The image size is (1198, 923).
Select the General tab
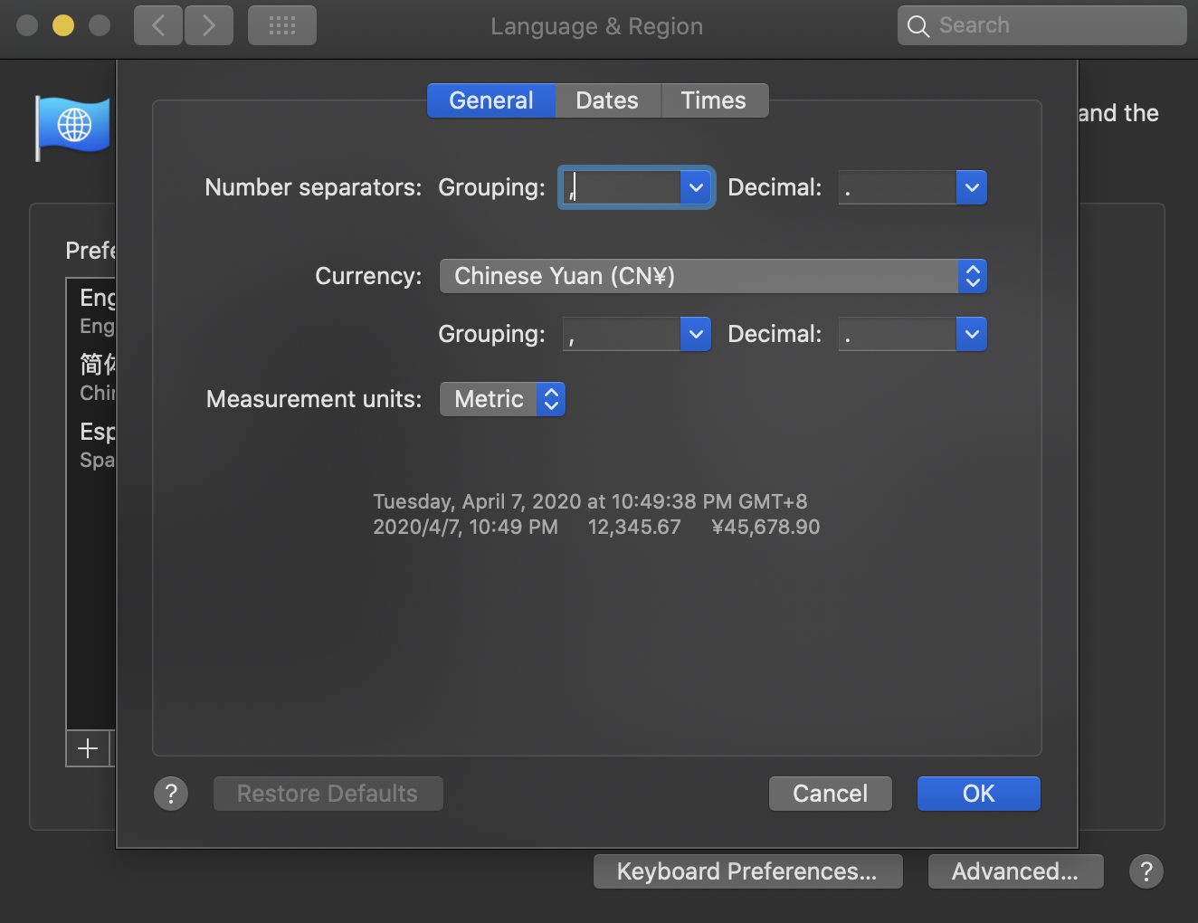click(x=491, y=100)
